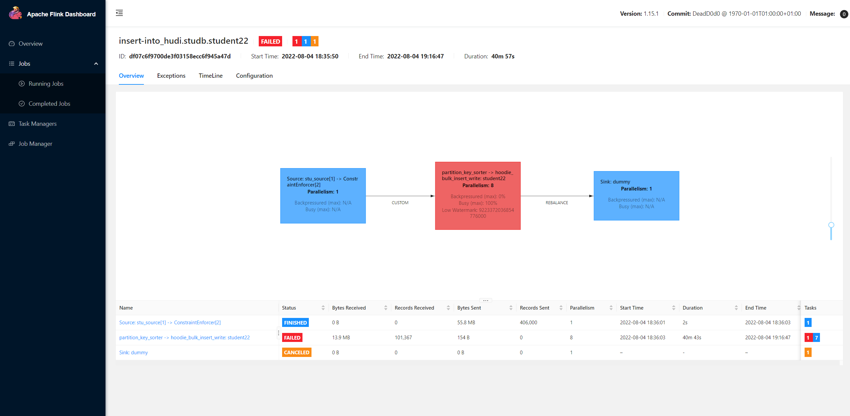Click the Overview dashboard icon in sidebar

point(12,44)
